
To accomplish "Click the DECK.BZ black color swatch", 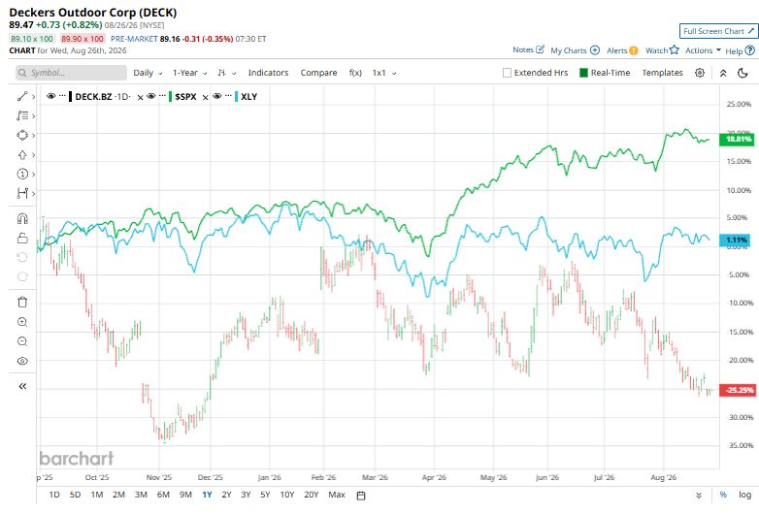I will coord(71,96).
